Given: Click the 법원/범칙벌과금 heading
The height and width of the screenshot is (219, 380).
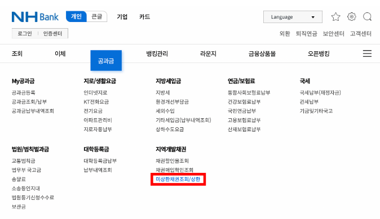Looking at the screenshot, I should click(x=30, y=149).
